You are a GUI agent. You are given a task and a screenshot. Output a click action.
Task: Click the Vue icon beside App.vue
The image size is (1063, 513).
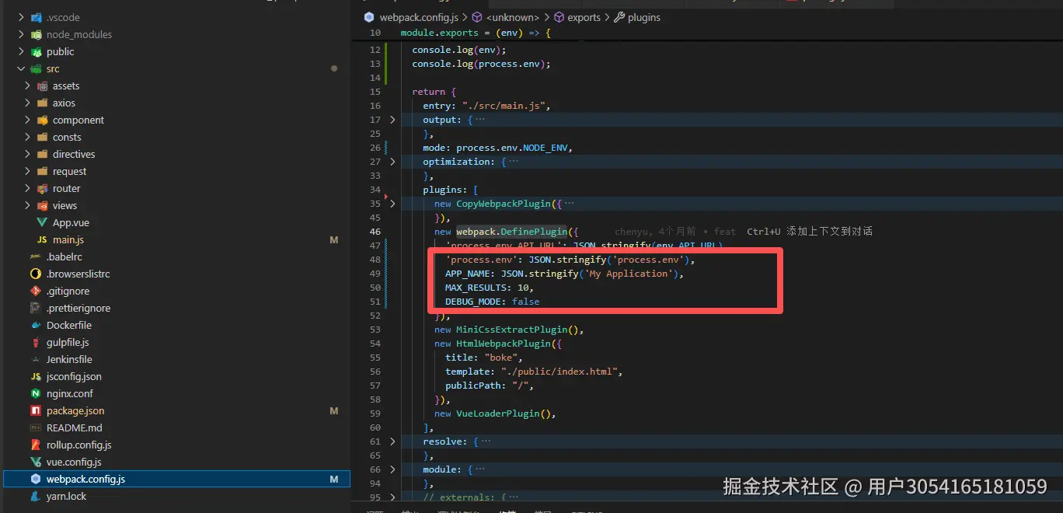[x=42, y=222]
